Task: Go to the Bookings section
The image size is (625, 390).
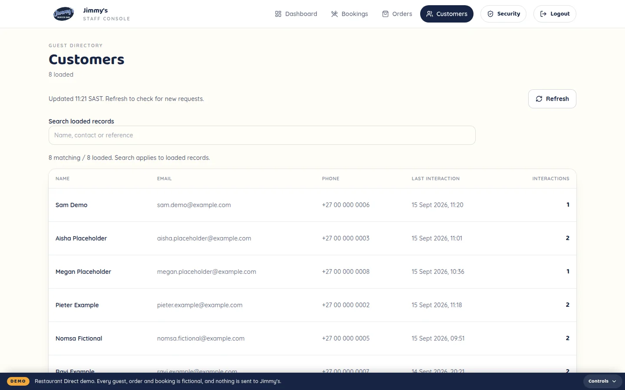Action: pos(349,14)
